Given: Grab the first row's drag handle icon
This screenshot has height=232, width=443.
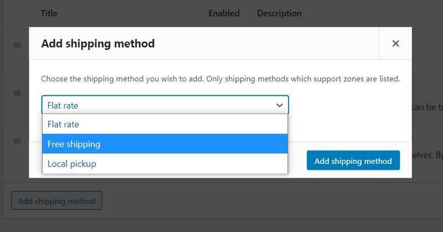Looking at the screenshot, I should click(x=17, y=45).
